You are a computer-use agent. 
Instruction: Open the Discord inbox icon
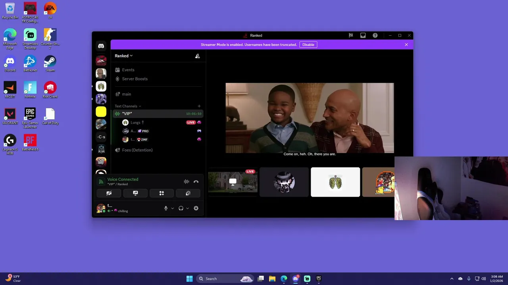point(363,35)
